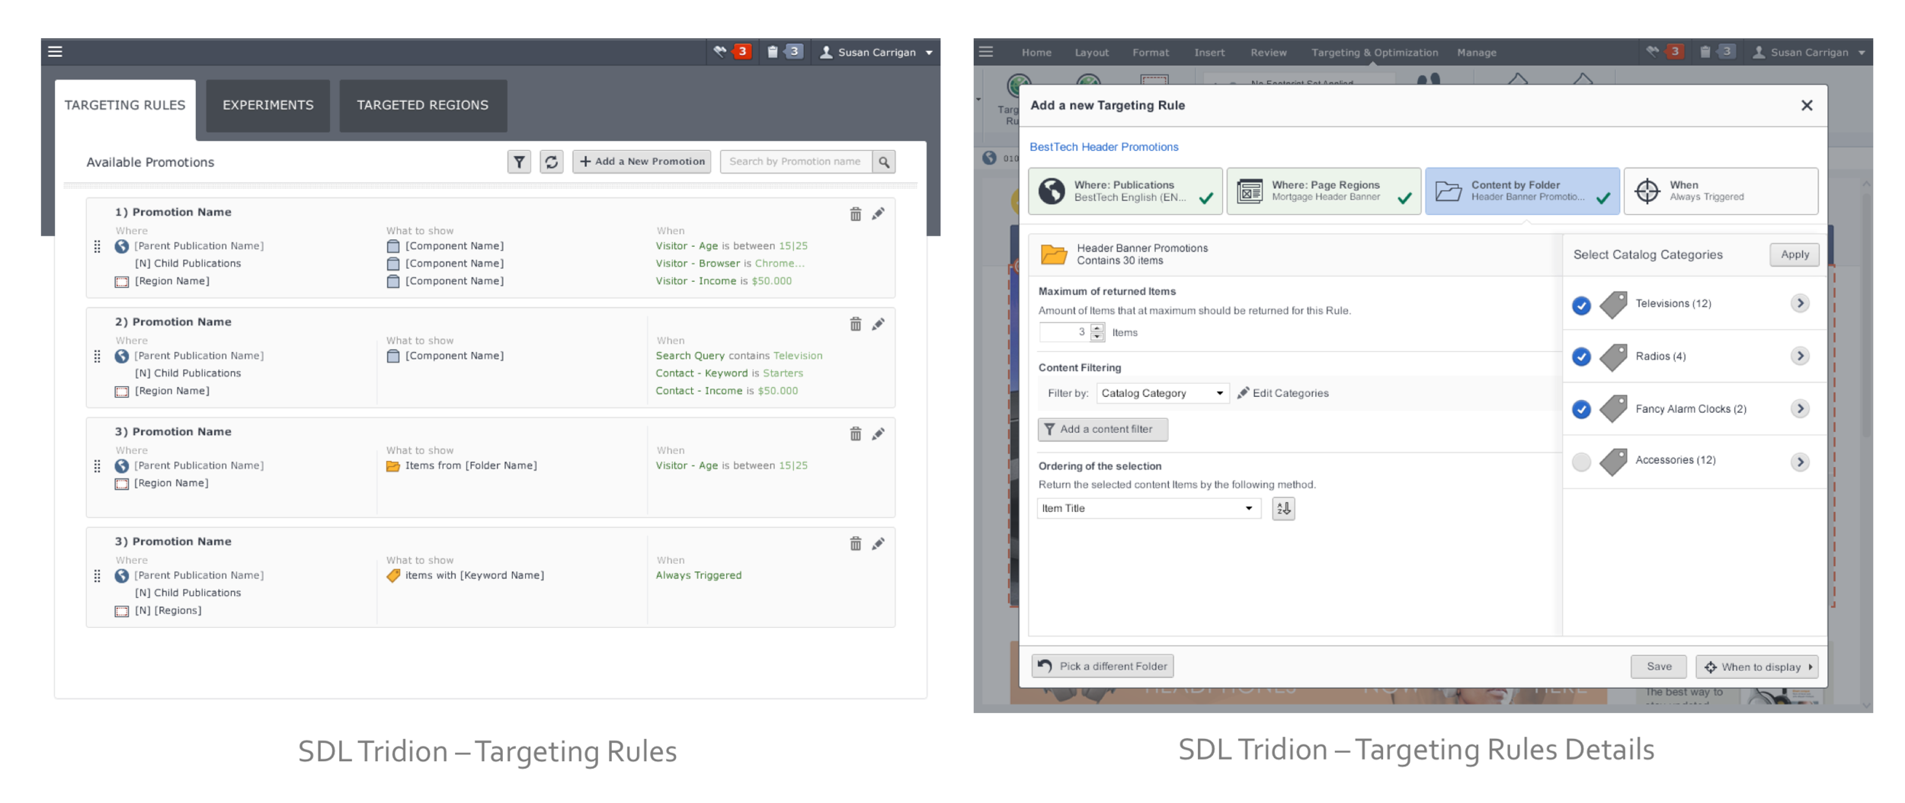Uncheck Fancy Alarm Clocks (2) category
Image resolution: width=1905 pixels, height=803 pixels.
pyautogui.click(x=1581, y=410)
